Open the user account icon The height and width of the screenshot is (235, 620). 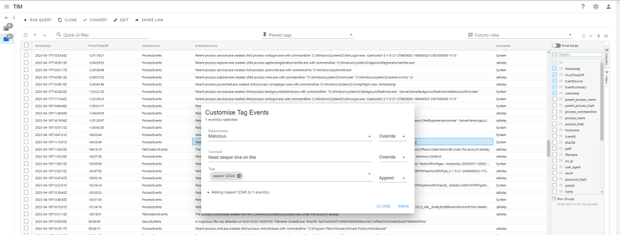[x=609, y=6]
